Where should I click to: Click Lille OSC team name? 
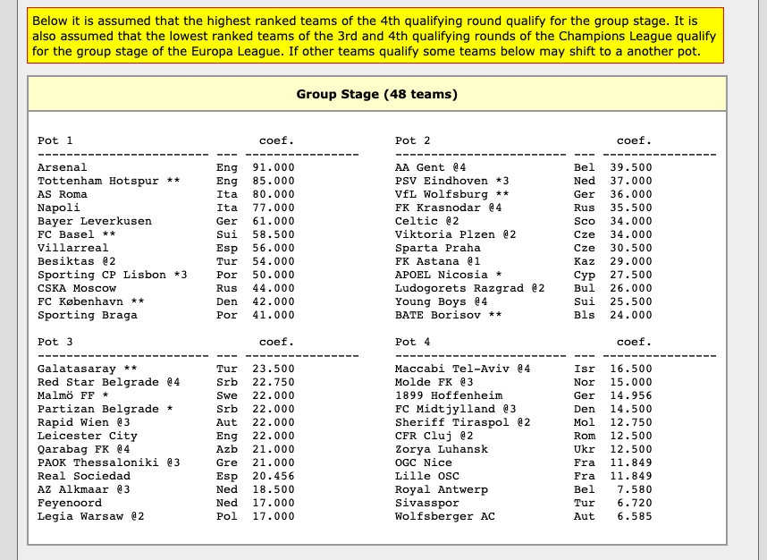pyautogui.click(x=427, y=476)
